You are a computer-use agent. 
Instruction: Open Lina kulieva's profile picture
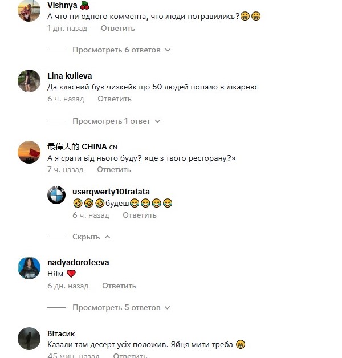[29, 81]
